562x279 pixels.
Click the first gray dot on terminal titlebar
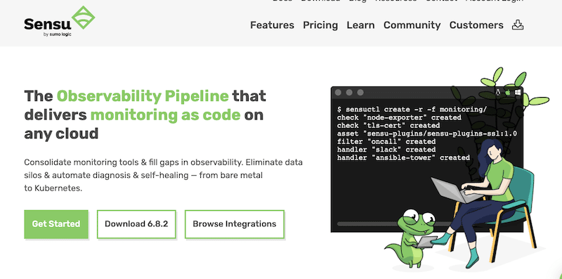point(338,93)
